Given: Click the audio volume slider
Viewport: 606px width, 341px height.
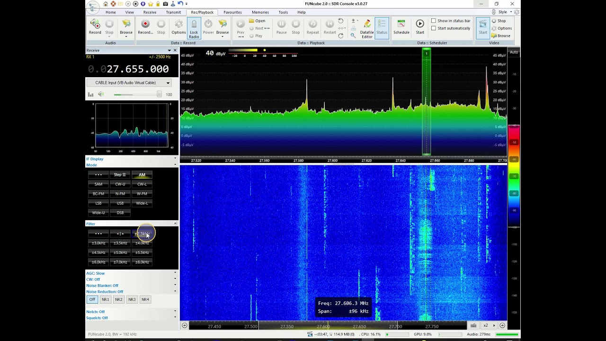Looking at the screenshot, I should click(137, 94).
